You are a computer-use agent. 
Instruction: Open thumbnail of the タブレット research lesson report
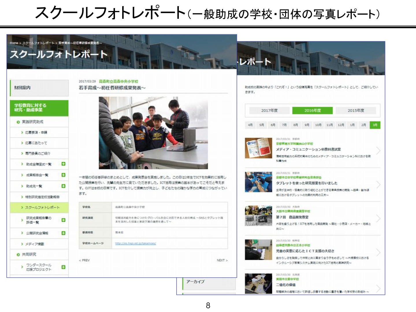coord(259,182)
